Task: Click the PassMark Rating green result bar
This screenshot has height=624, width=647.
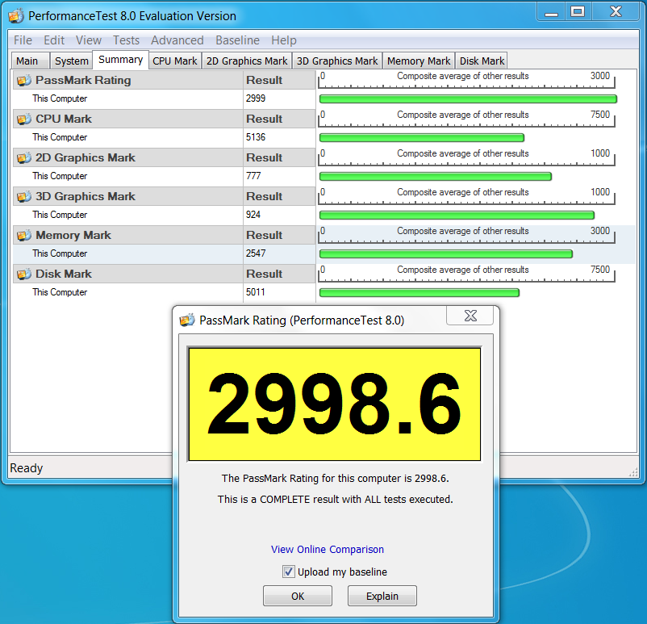Action: click(468, 99)
